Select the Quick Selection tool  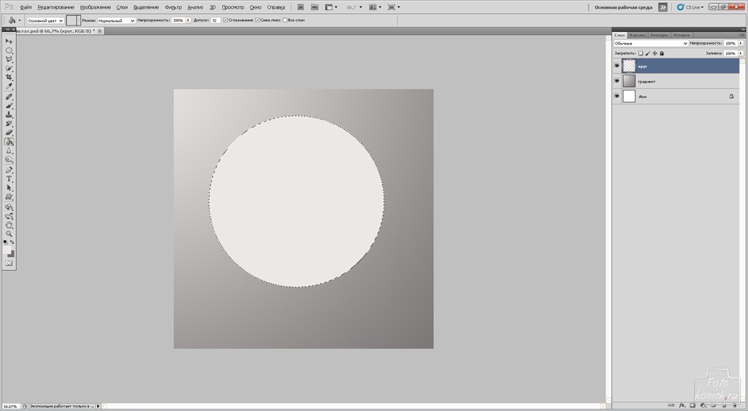(x=9, y=69)
